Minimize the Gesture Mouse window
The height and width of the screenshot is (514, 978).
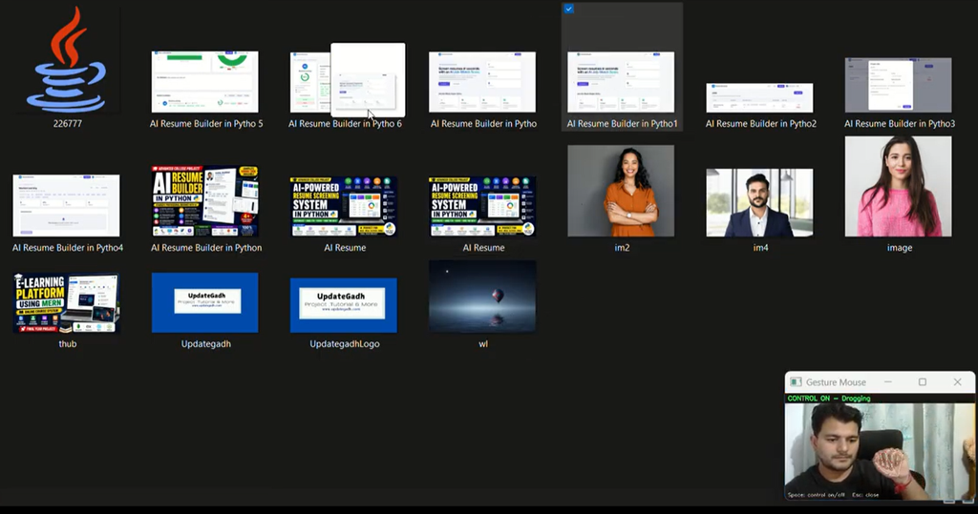click(887, 381)
